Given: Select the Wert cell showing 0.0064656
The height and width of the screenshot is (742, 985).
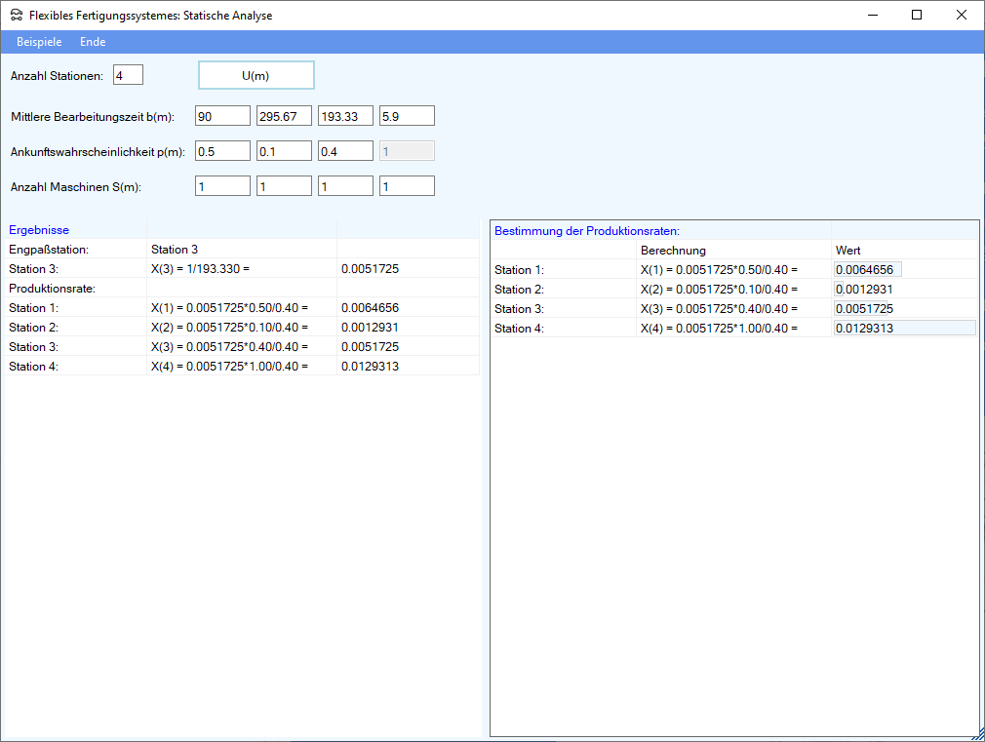Looking at the screenshot, I should [867, 270].
